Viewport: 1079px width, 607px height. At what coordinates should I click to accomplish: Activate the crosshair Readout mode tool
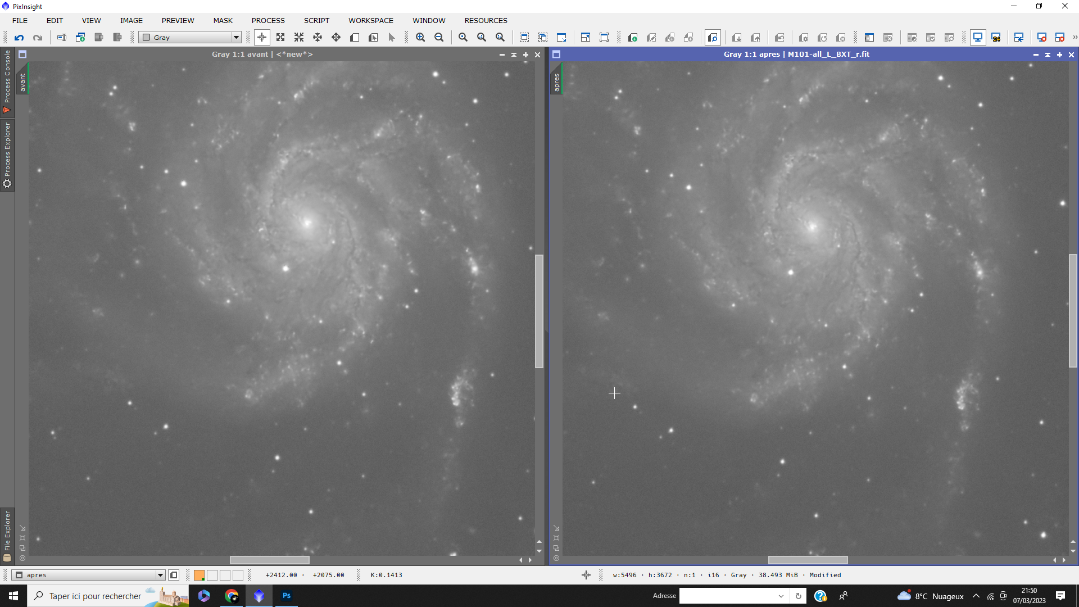point(262,38)
